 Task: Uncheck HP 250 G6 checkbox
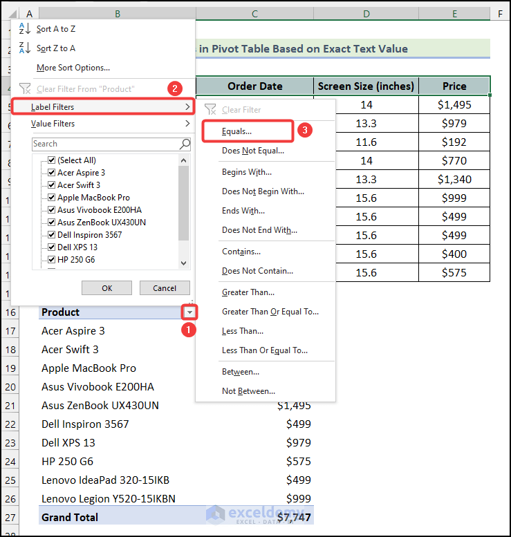[51, 260]
